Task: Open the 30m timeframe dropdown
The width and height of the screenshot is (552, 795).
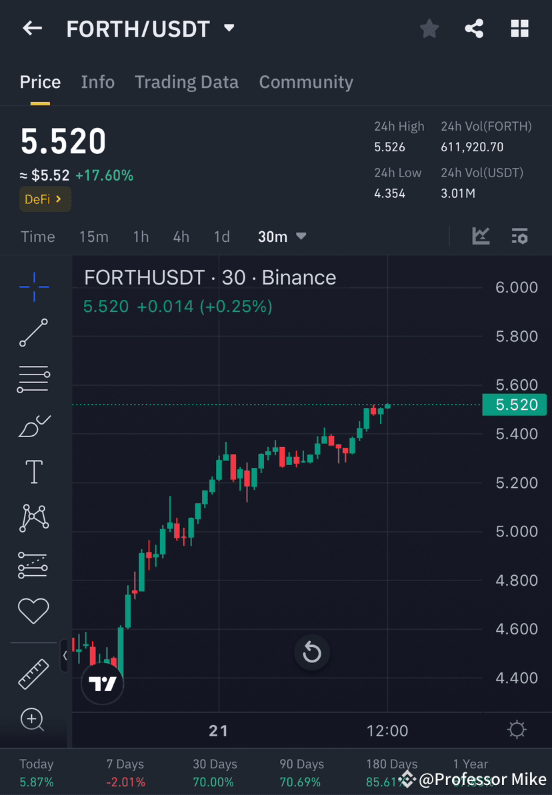Action: point(282,236)
